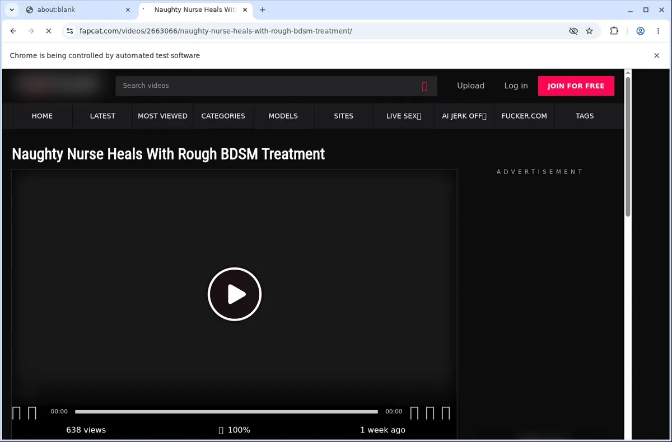Select the Naughty Nurse Heals tab
The width and height of the screenshot is (672, 442).
[x=195, y=10]
